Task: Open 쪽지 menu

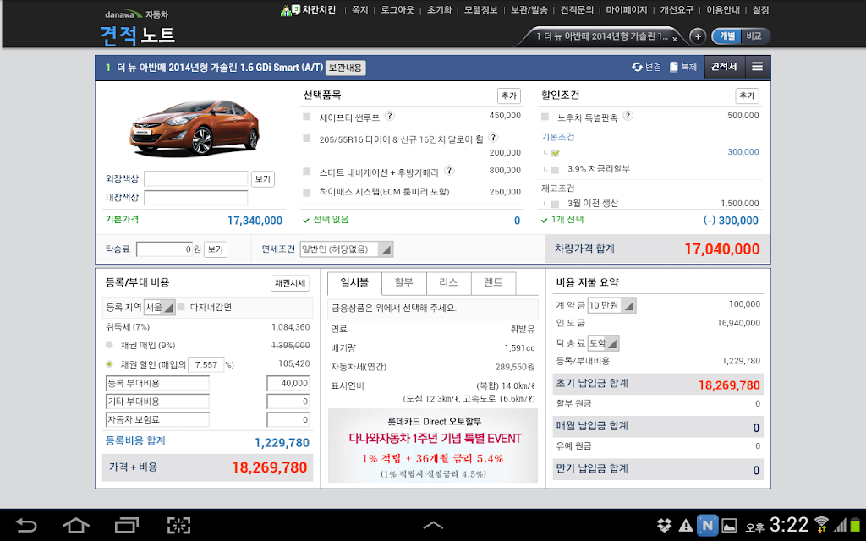Action: click(x=359, y=10)
